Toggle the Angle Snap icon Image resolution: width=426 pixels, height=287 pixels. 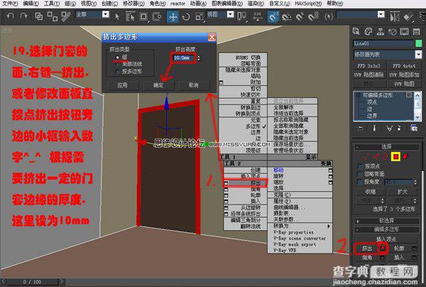click(286, 17)
